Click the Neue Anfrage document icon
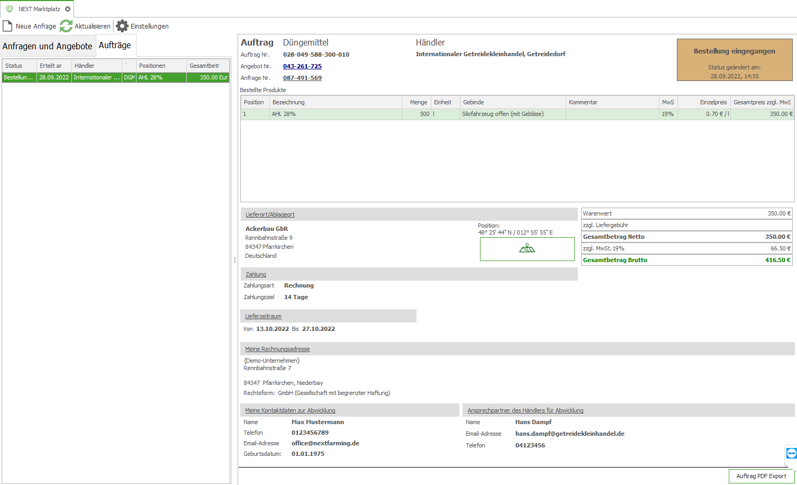 click(8, 26)
